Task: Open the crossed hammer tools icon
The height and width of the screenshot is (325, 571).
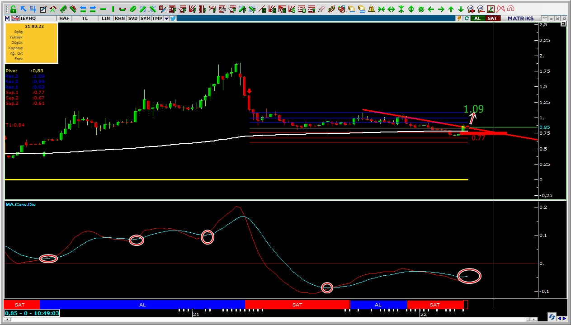Action: click(x=53, y=9)
